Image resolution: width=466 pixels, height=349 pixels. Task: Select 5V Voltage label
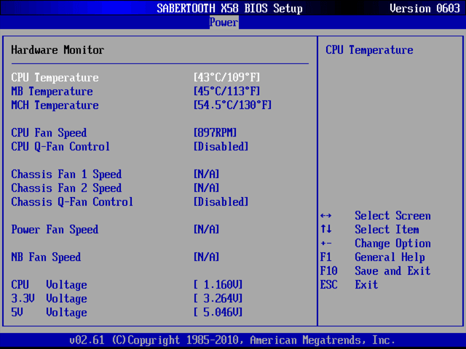pos(50,313)
